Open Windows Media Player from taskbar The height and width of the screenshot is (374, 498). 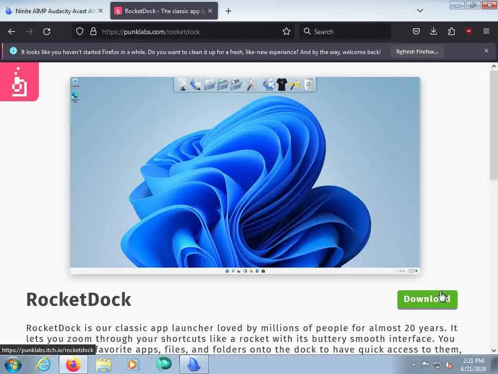pos(133,365)
